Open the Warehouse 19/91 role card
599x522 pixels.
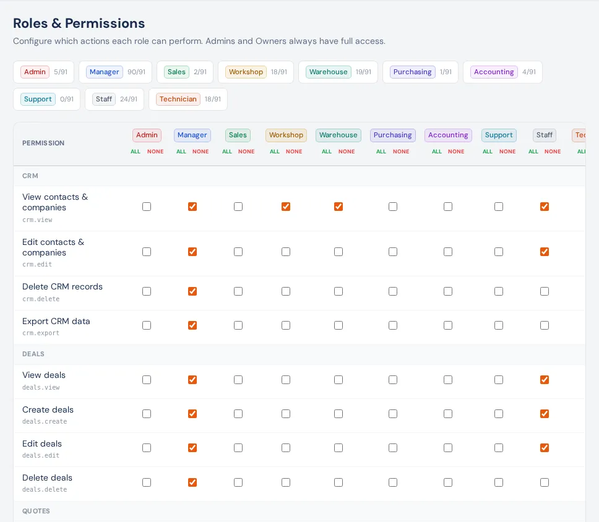[x=338, y=72]
